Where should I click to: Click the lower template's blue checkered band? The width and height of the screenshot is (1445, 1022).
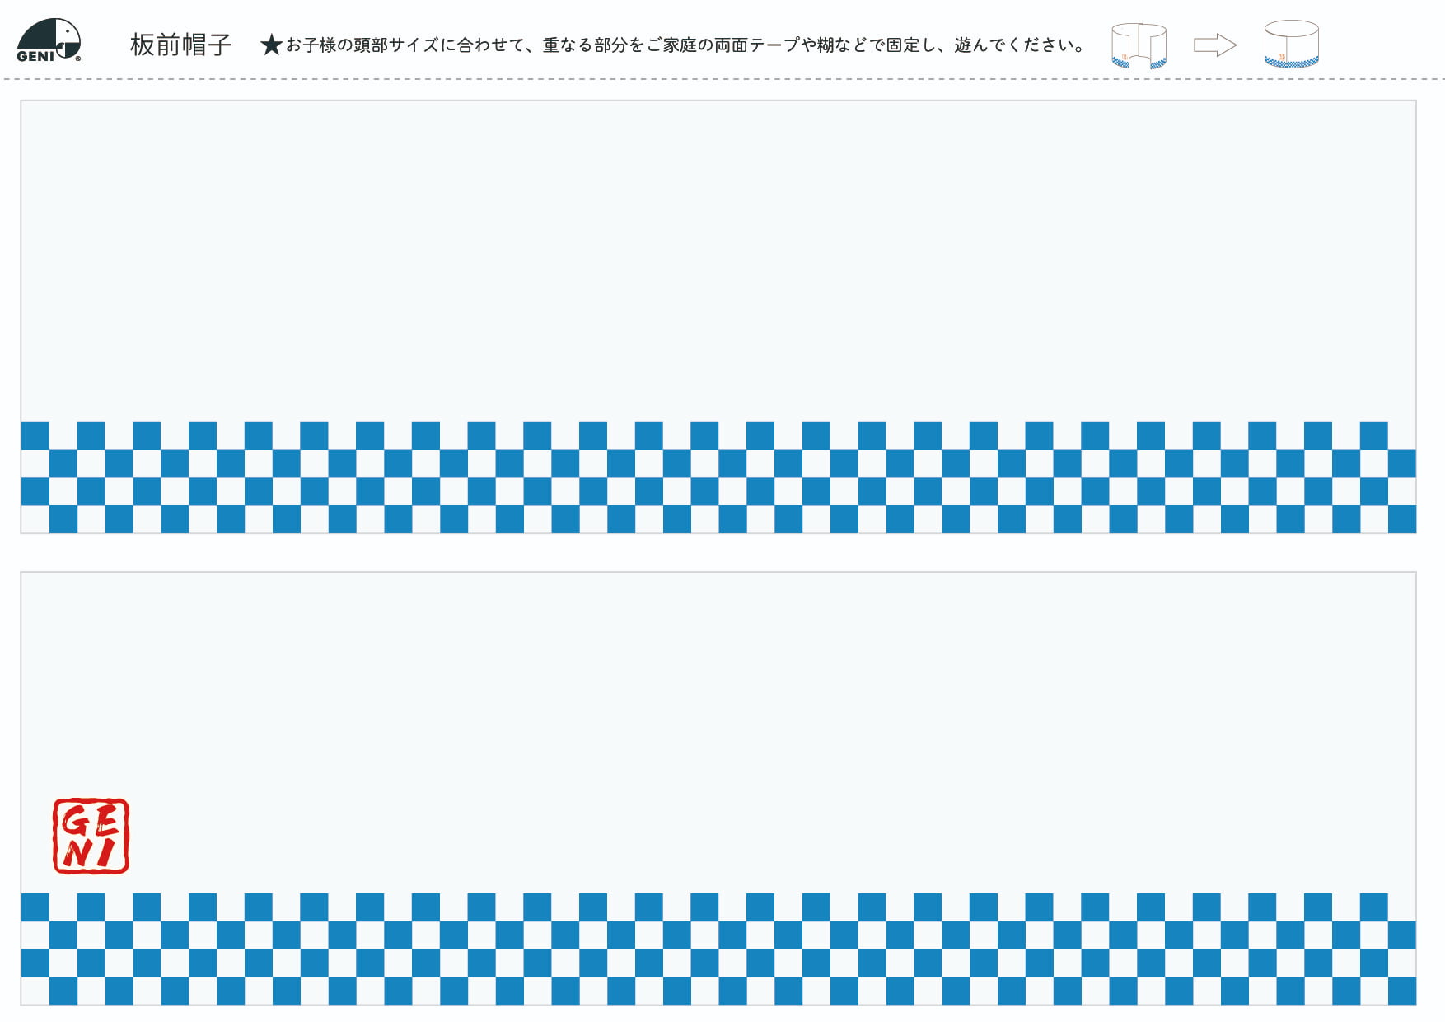(717, 949)
